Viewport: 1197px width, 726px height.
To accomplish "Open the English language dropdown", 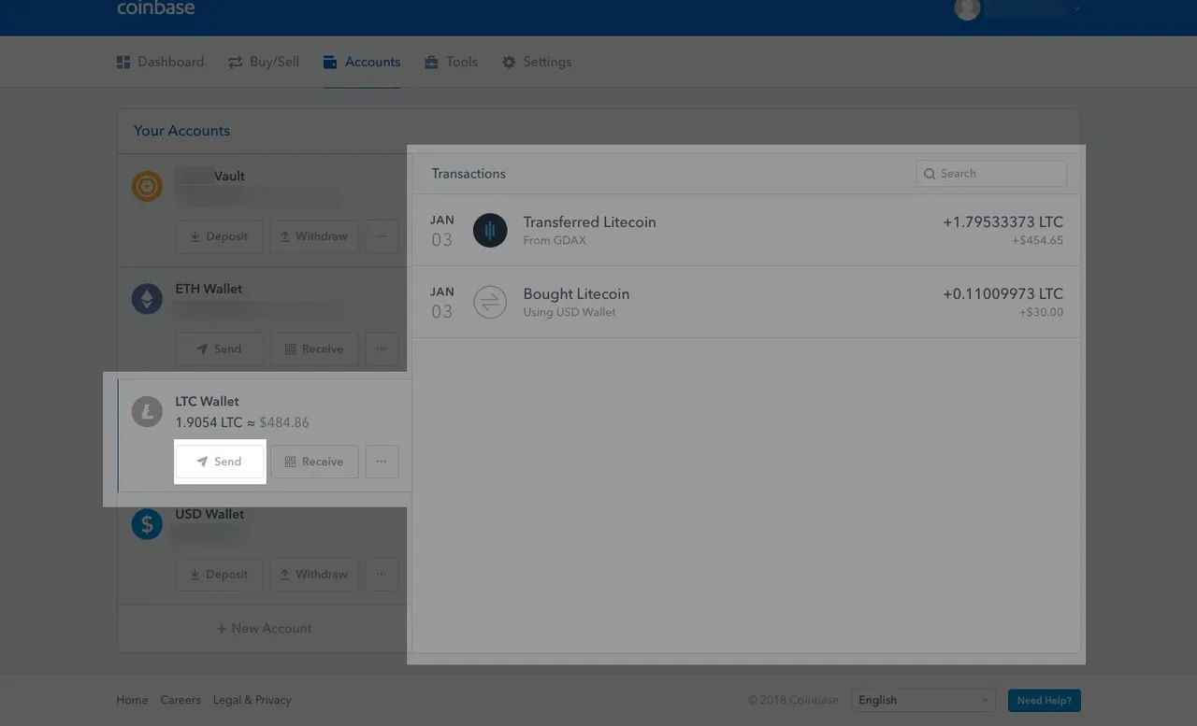I will [x=923, y=700].
